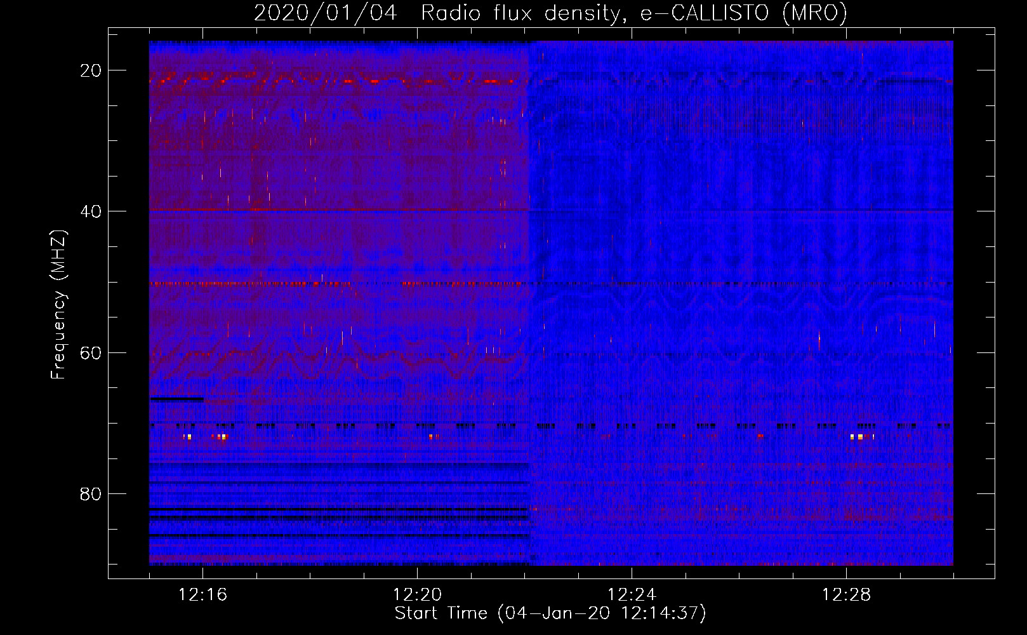Click the date 2020/01/04 in the title
This screenshot has width=1027, height=635.
[325, 13]
